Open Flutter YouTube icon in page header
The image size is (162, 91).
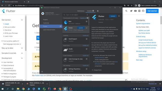(x=135, y=11)
